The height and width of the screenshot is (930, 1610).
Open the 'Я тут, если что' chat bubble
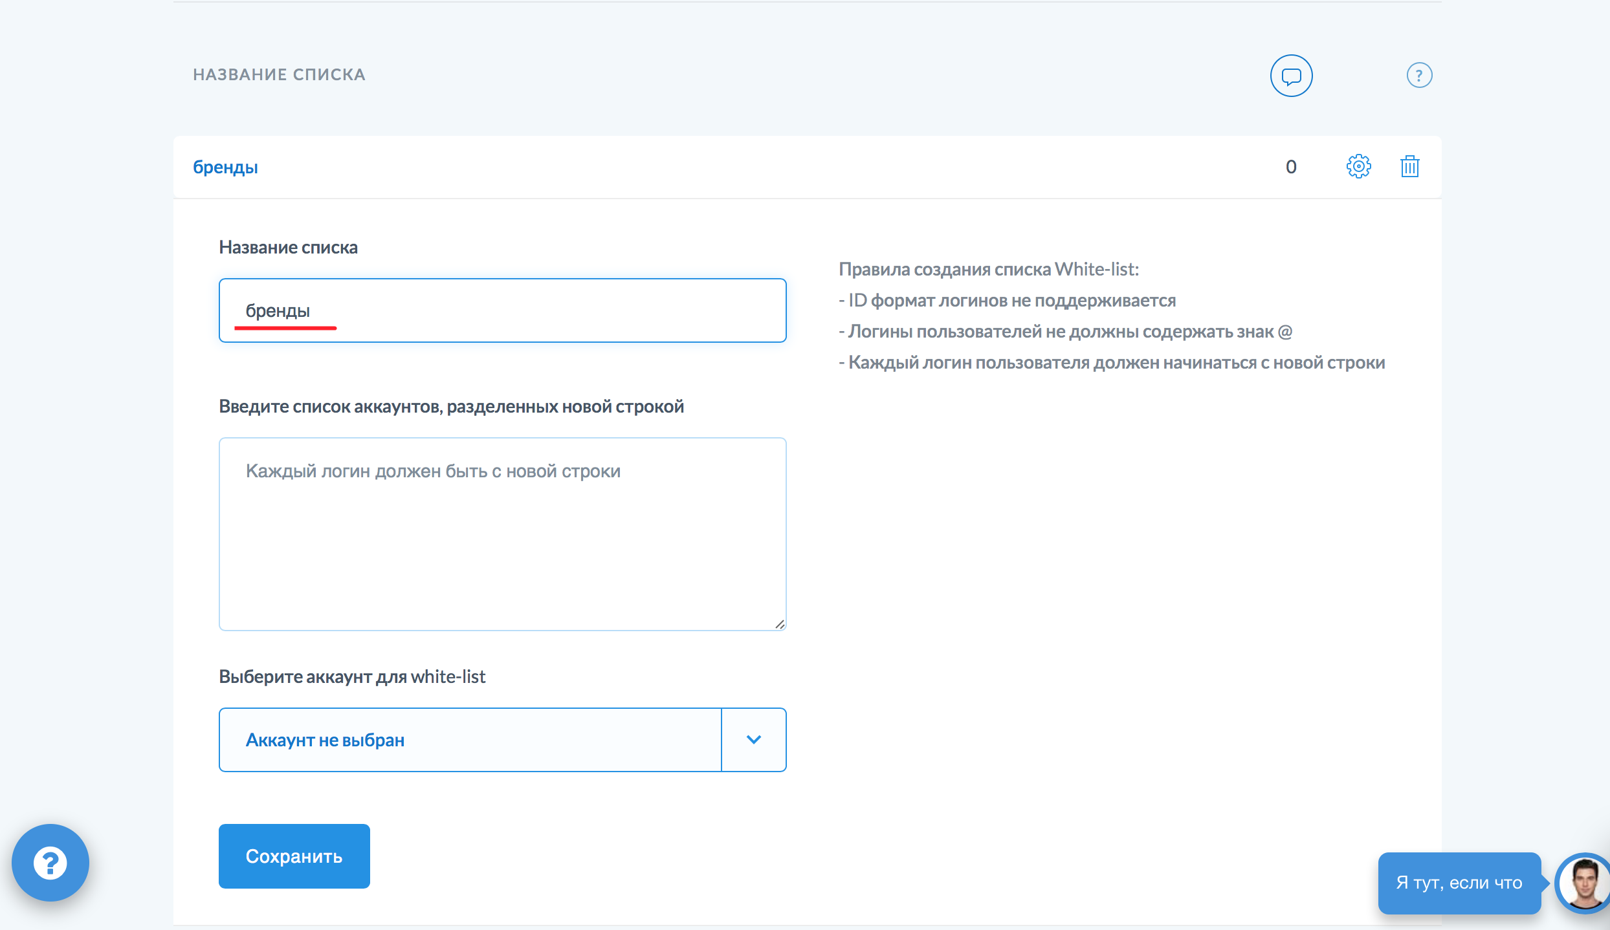pyautogui.click(x=1459, y=883)
